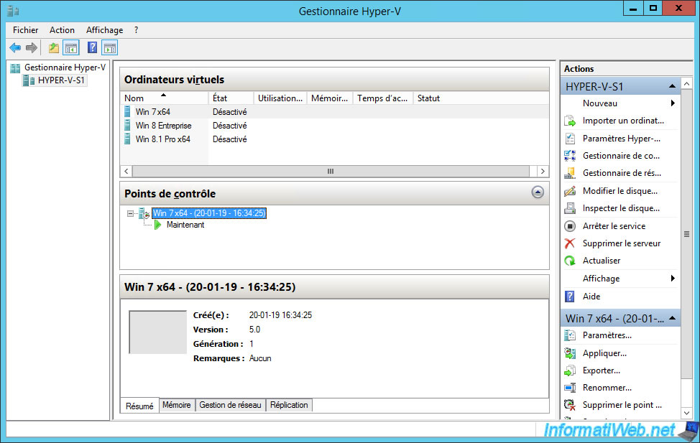
Task: Click the Importer un ordinateur icon
Action: (570, 121)
